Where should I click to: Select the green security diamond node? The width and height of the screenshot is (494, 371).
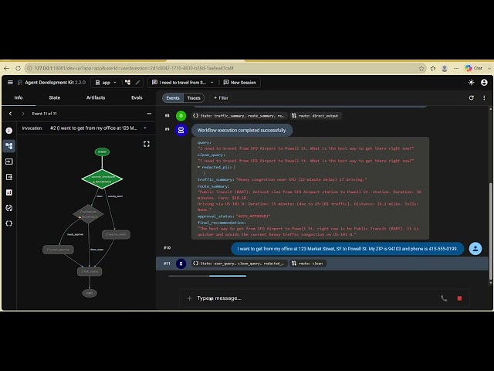pos(102,179)
